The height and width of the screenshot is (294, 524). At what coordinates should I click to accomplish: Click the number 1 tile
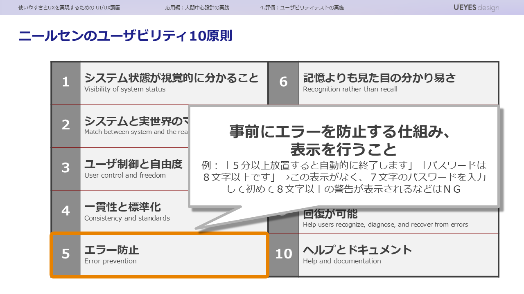[x=66, y=82]
